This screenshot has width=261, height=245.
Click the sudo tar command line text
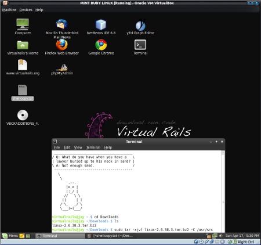[x=164, y=230]
